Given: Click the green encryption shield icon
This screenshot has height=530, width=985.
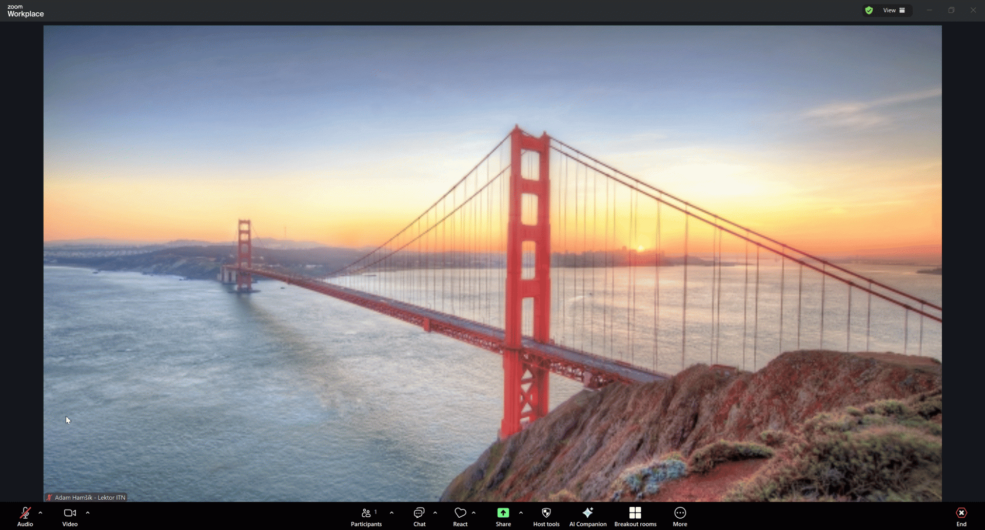Looking at the screenshot, I should pos(869,10).
